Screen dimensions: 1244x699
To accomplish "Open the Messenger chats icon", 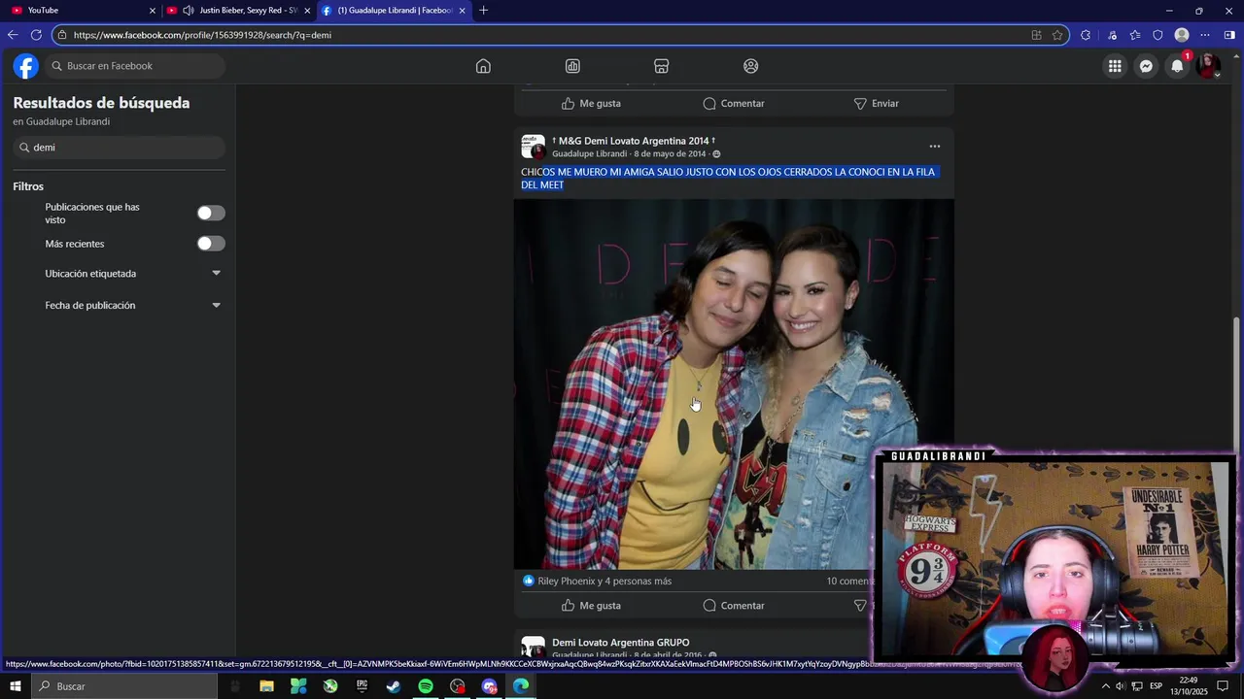I will [1146, 66].
